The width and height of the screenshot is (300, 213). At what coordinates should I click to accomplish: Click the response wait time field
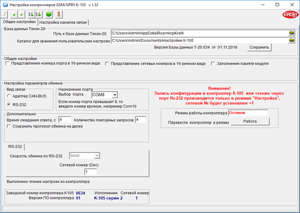tap(65, 120)
